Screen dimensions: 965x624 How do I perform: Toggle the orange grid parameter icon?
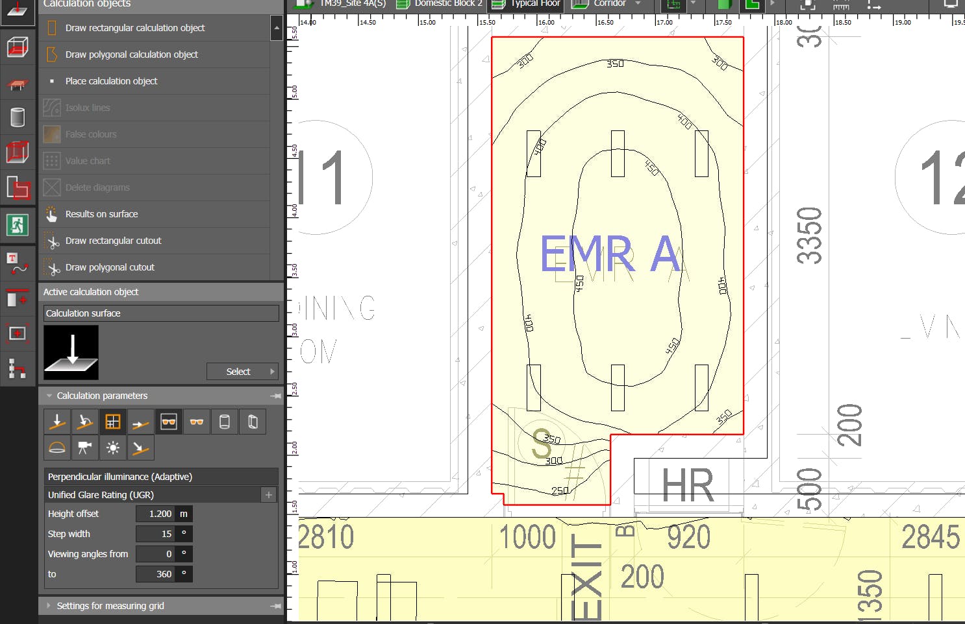coord(112,422)
